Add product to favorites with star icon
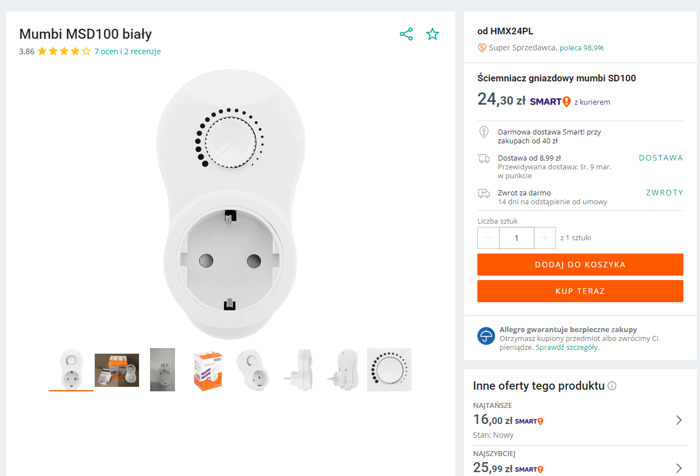The width and height of the screenshot is (700, 476). tap(433, 34)
